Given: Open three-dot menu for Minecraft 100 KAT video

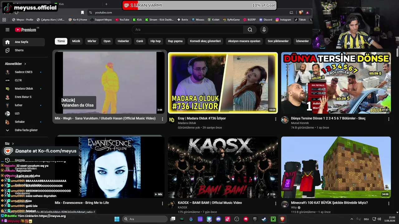Looking at the screenshot, I should pyautogui.click(x=389, y=203).
